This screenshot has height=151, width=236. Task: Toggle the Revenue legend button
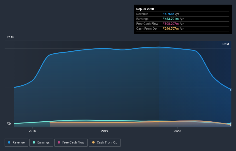tap(16, 143)
